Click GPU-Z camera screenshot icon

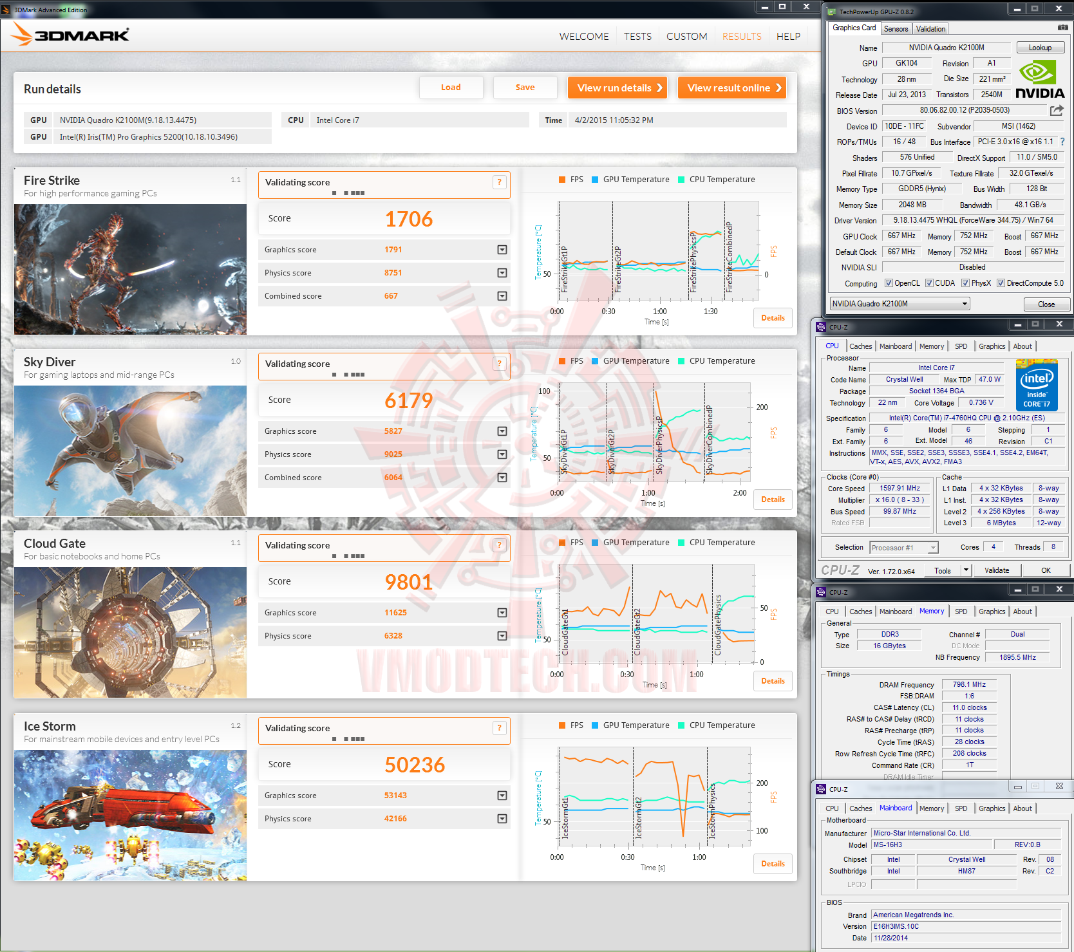point(1062,28)
